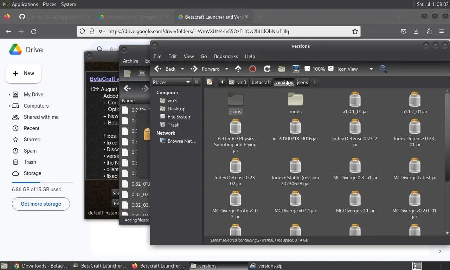Open Bookmarks menu in versions window

tap(226, 56)
